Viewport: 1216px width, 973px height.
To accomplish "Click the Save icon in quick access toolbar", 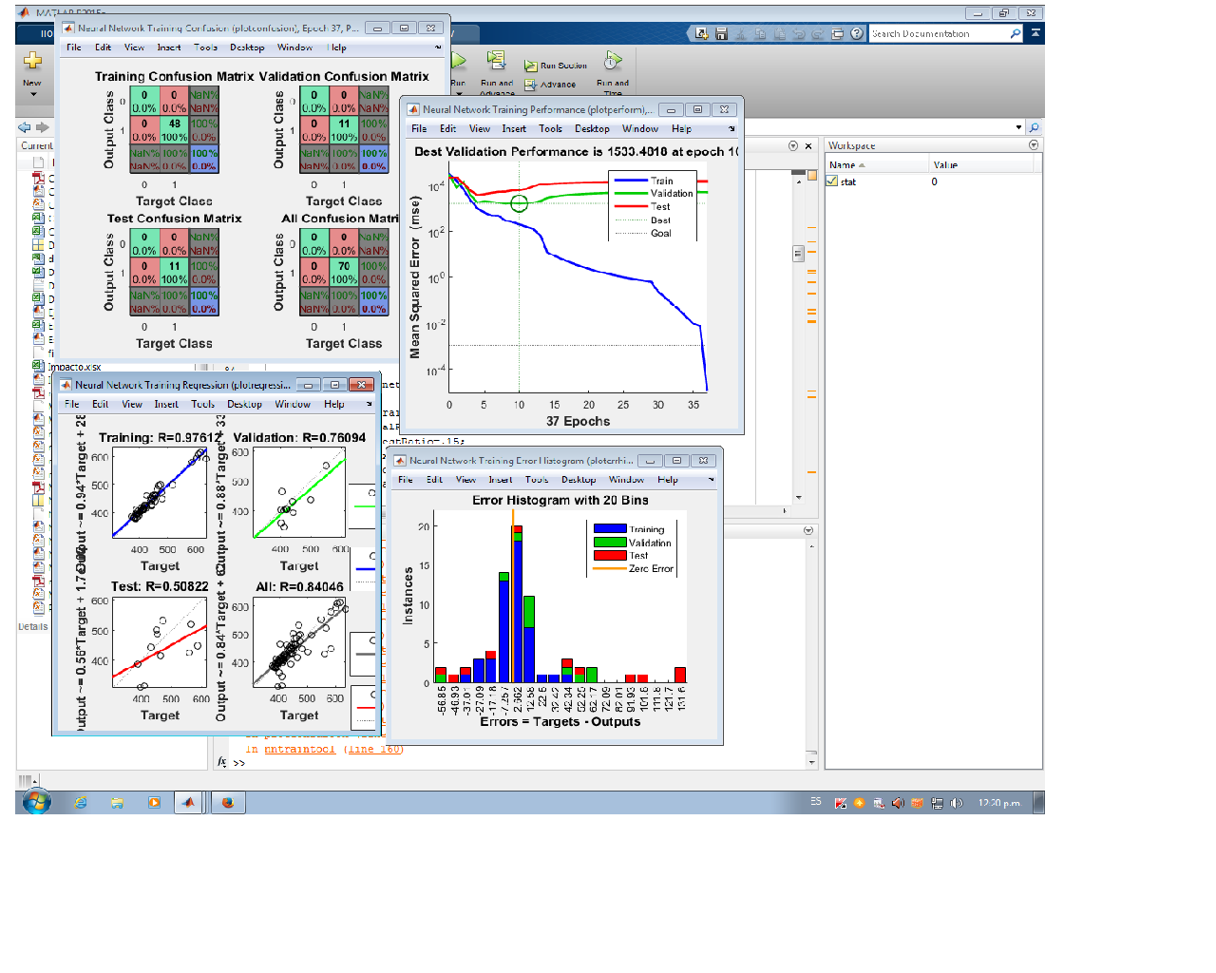I will [x=721, y=33].
